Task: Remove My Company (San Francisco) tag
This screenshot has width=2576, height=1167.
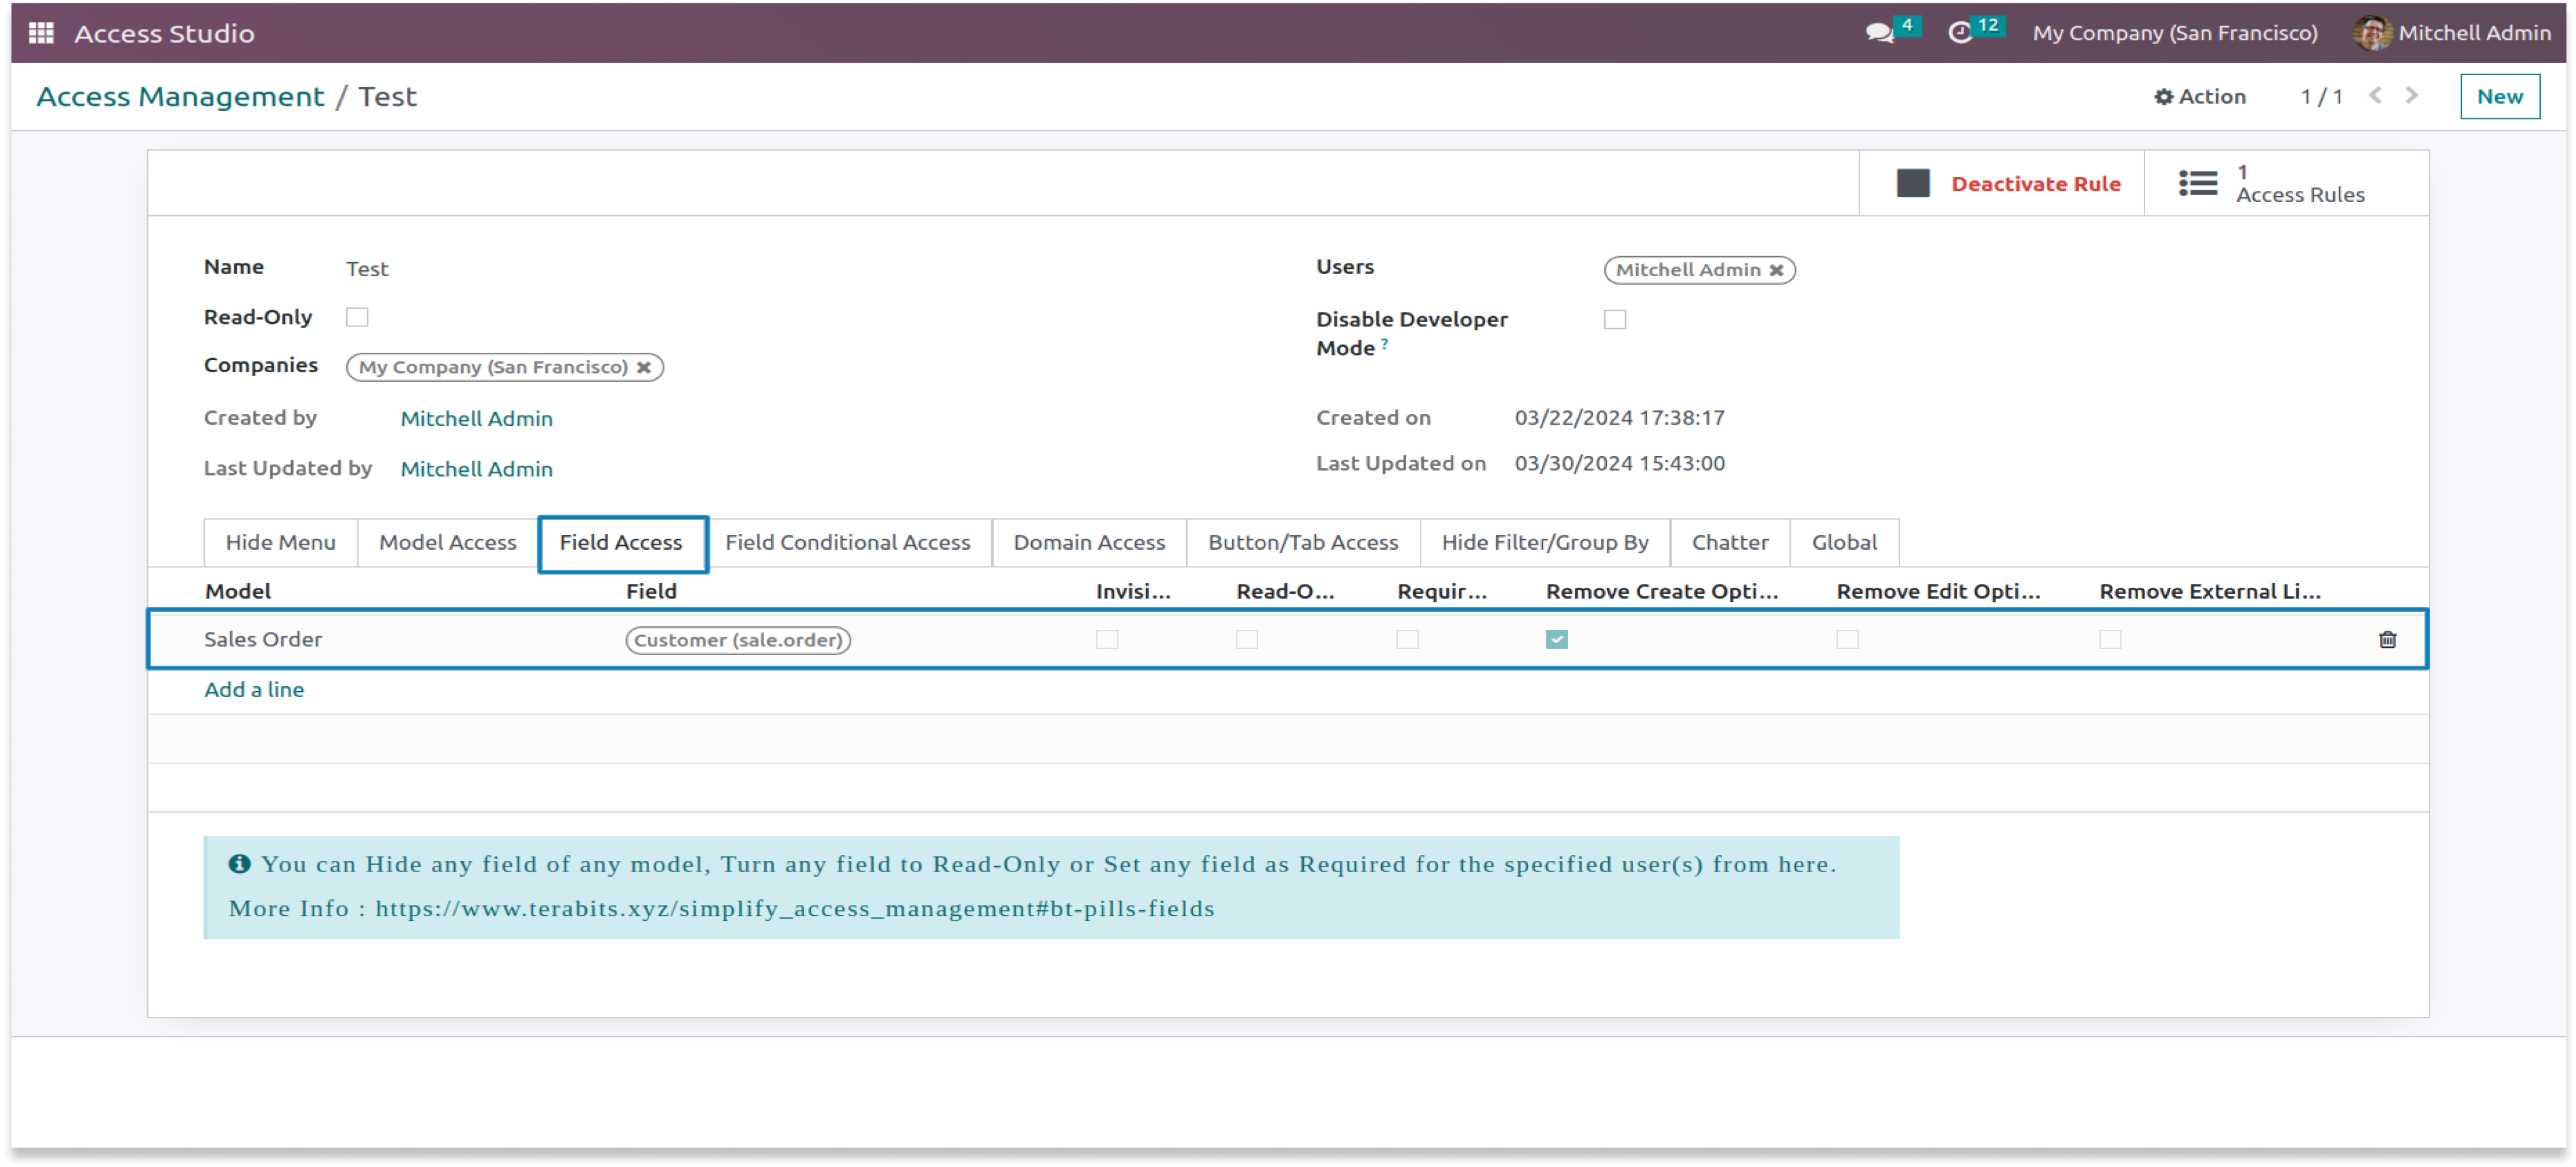Action: click(644, 367)
